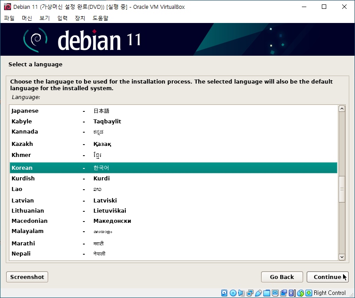The width and height of the screenshot is (355, 298).
Task: Select the highlighted Korean language row
Action: point(174,168)
